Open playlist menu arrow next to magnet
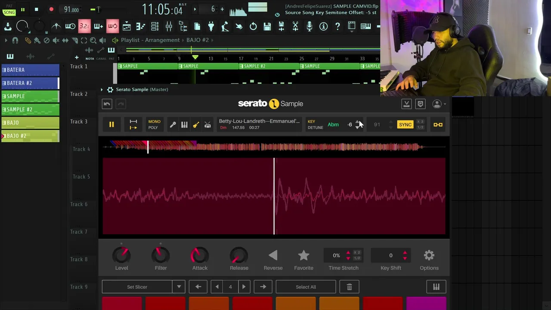 (x=6, y=40)
